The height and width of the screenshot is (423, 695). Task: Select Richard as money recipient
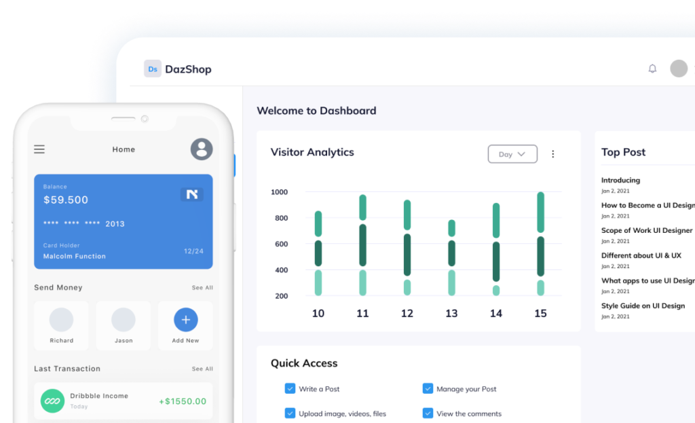[x=62, y=325]
